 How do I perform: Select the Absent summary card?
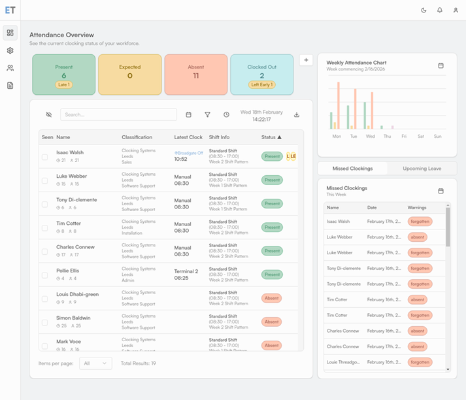(x=195, y=75)
